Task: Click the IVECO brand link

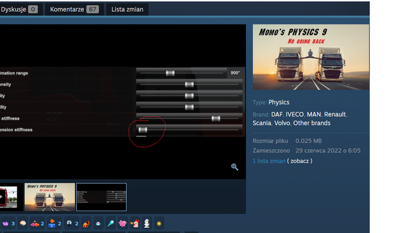Action: point(295,115)
